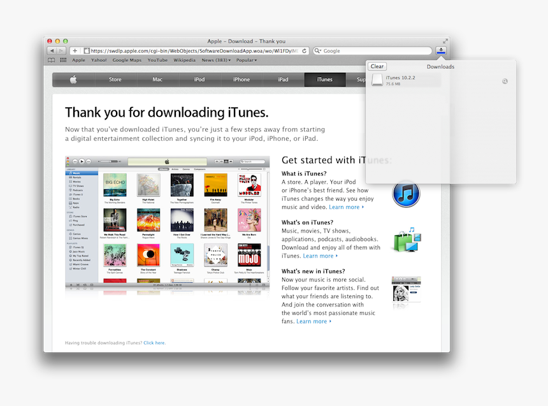This screenshot has width=548, height=406.
Task: Add bookmark with the plus button
Action: click(75, 51)
